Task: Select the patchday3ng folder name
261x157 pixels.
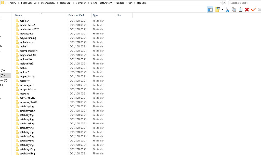Action: click(27, 119)
